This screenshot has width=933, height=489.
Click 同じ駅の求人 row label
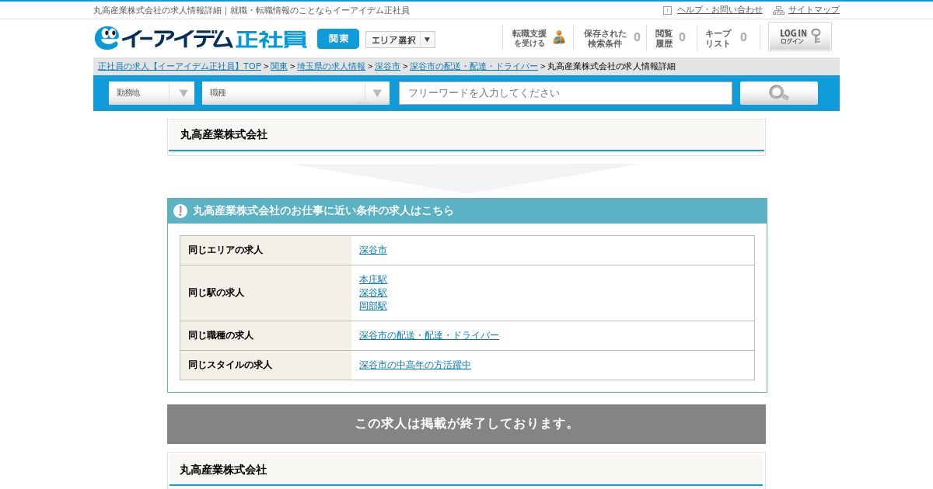[216, 293]
